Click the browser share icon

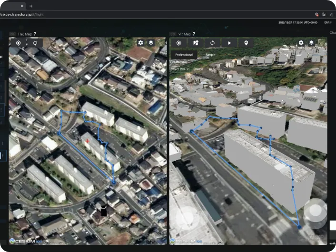pyautogui.click(x=332, y=14)
